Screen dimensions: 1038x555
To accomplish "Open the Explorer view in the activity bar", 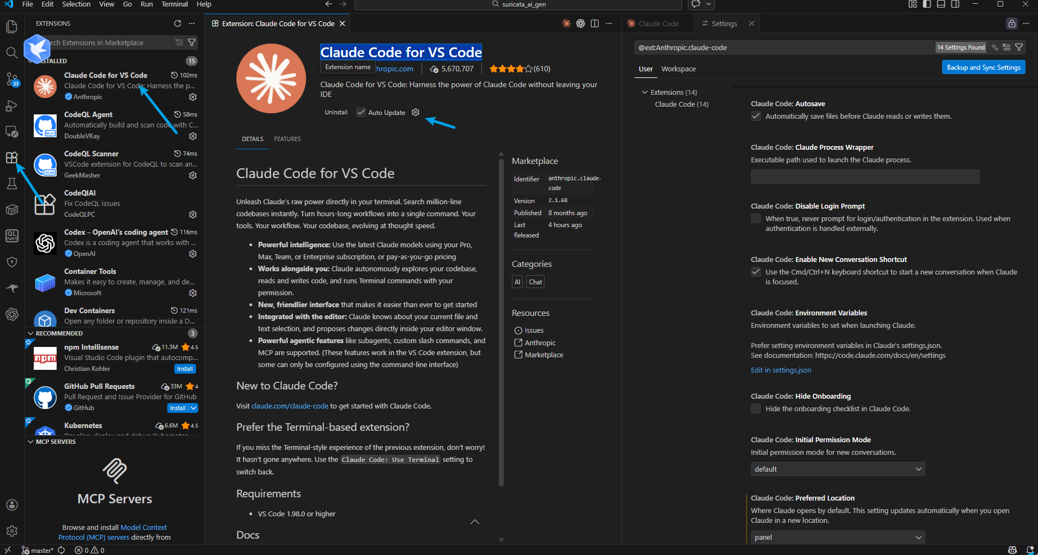I will coord(11,26).
